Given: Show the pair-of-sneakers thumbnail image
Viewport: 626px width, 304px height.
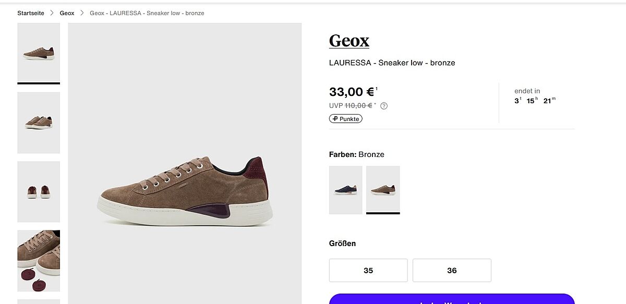Looking at the screenshot, I should (x=39, y=123).
